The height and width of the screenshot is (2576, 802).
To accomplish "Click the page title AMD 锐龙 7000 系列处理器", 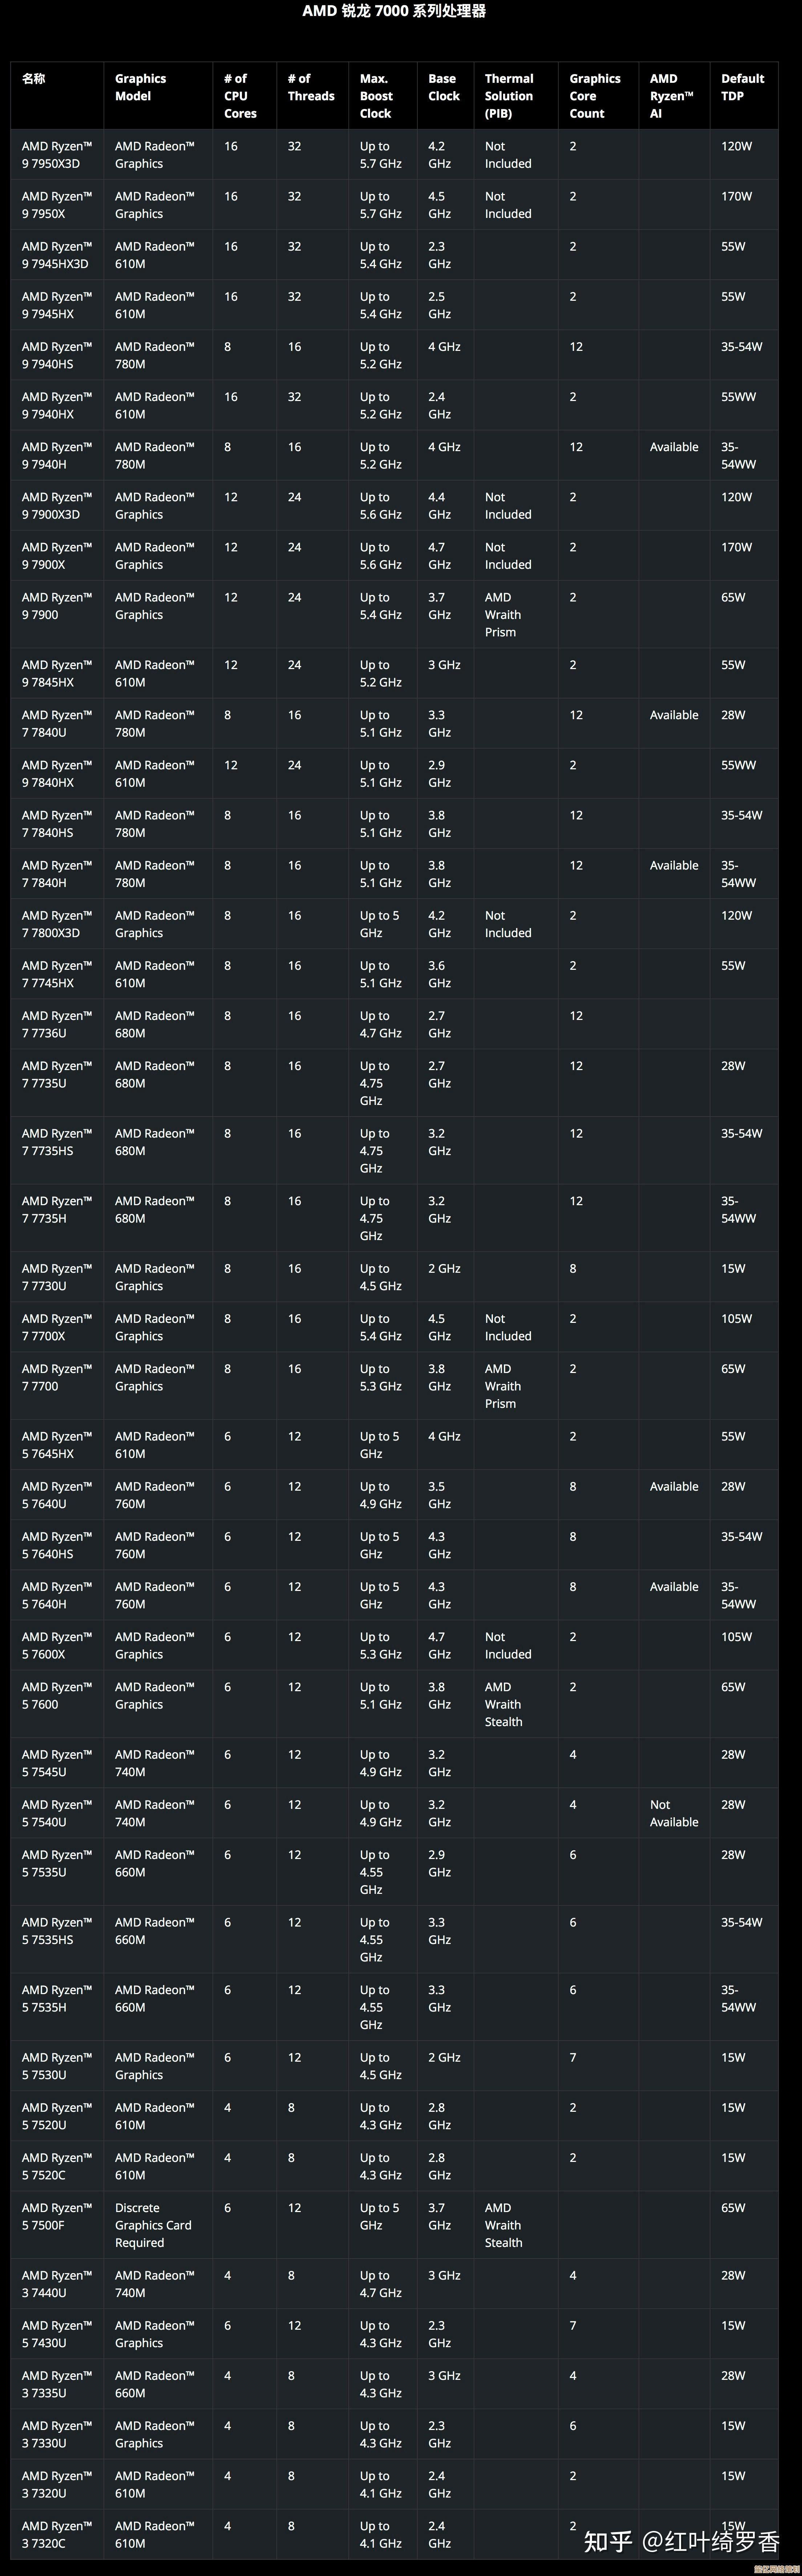I will click(x=394, y=11).
